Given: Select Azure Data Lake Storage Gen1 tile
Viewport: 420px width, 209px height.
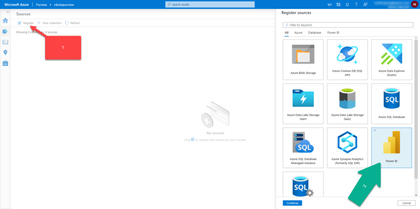Looking at the screenshot, I should tap(303, 104).
